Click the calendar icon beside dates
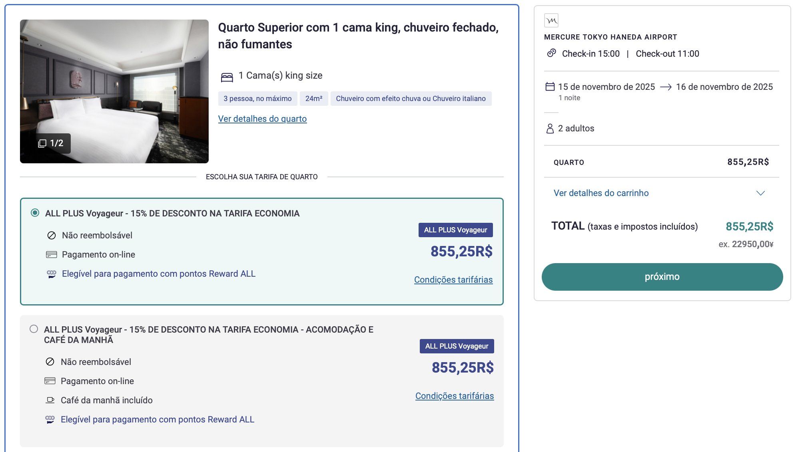Image resolution: width=794 pixels, height=452 pixels. pos(550,87)
